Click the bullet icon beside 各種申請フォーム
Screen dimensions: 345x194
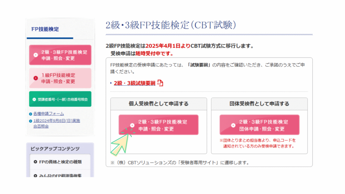click(31, 114)
